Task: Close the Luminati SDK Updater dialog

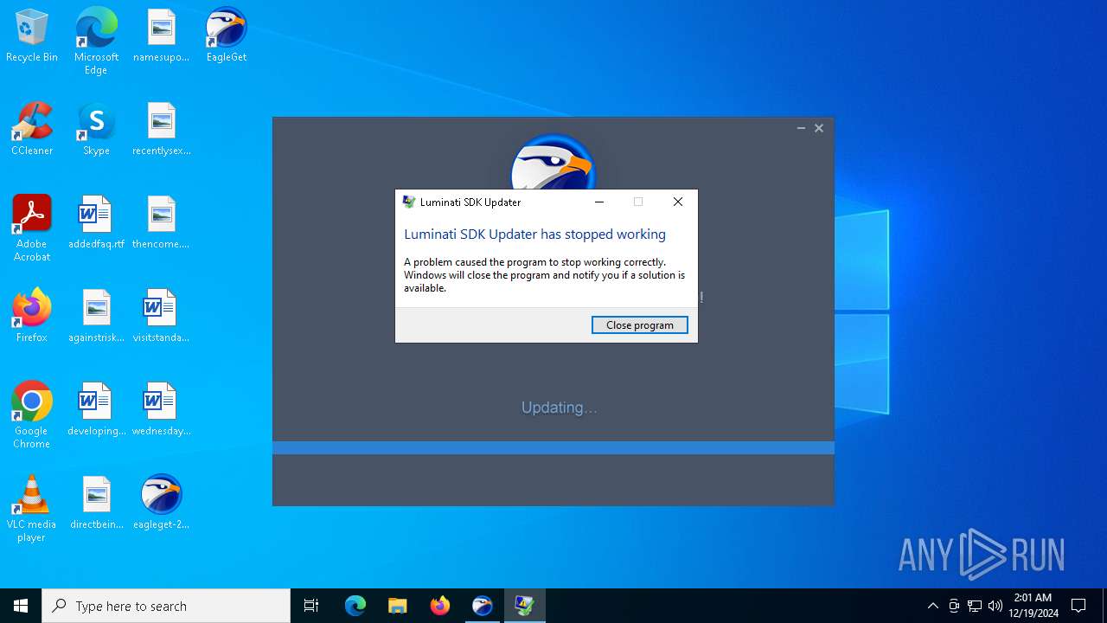Action: coord(678,202)
